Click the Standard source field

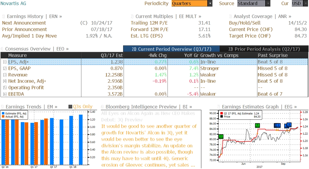(251, 3)
